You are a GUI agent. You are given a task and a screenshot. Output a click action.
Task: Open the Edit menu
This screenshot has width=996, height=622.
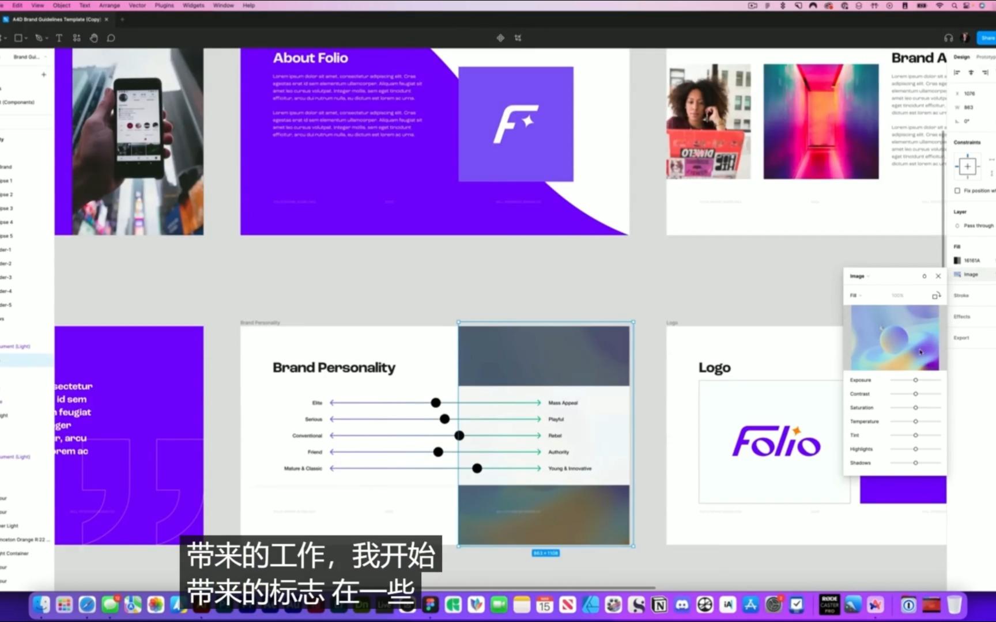tap(17, 5)
